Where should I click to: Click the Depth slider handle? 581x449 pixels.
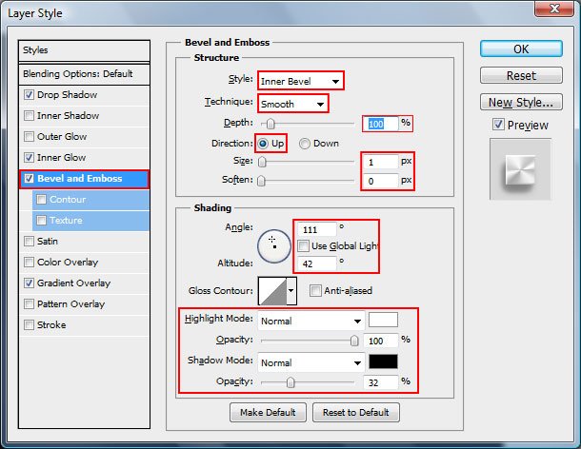click(x=270, y=124)
